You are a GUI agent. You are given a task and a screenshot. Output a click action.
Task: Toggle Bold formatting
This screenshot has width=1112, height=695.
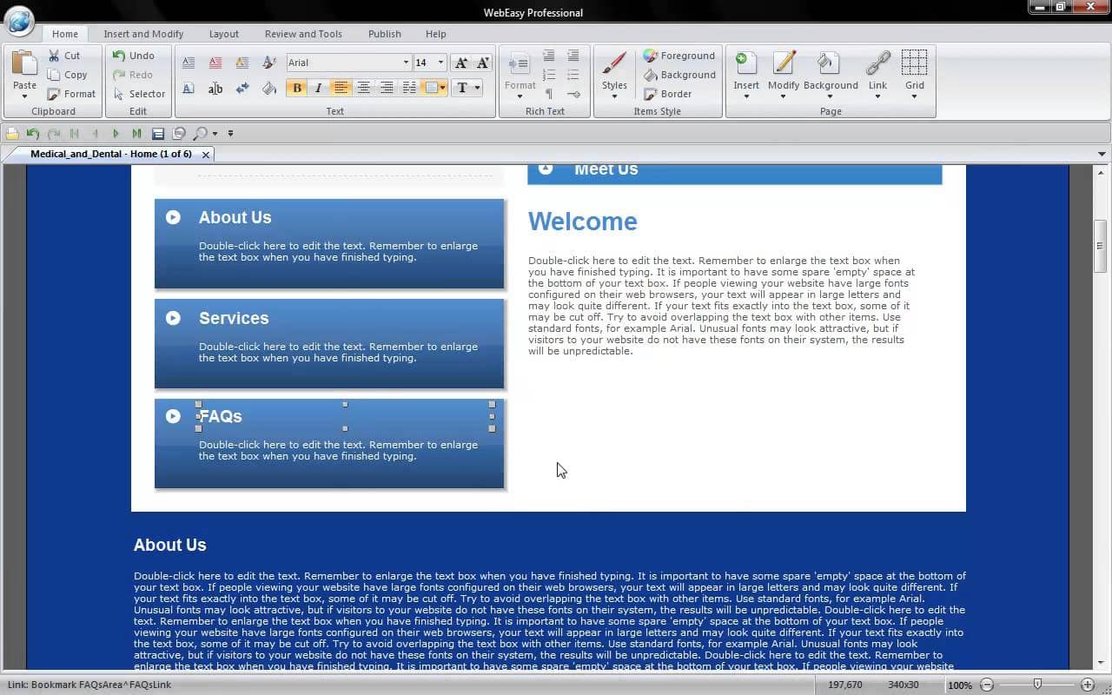coord(297,88)
